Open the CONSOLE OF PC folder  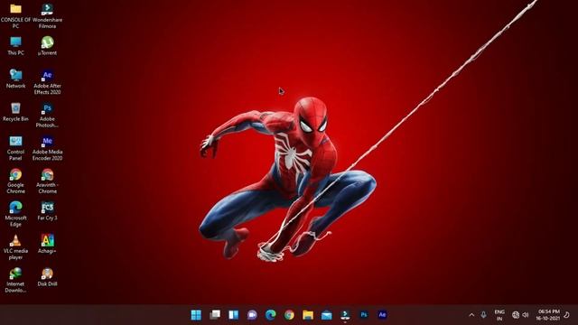tap(15, 15)
